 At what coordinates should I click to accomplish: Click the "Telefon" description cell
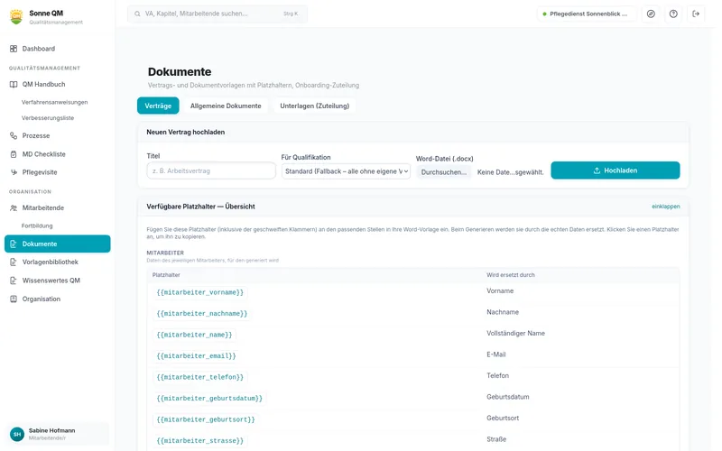tap(498, 375)
